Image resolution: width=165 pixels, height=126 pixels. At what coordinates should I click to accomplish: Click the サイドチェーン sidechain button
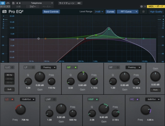point(70,3)
